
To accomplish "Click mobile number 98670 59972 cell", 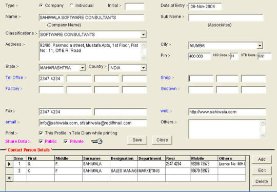I will tap(204, 171).
